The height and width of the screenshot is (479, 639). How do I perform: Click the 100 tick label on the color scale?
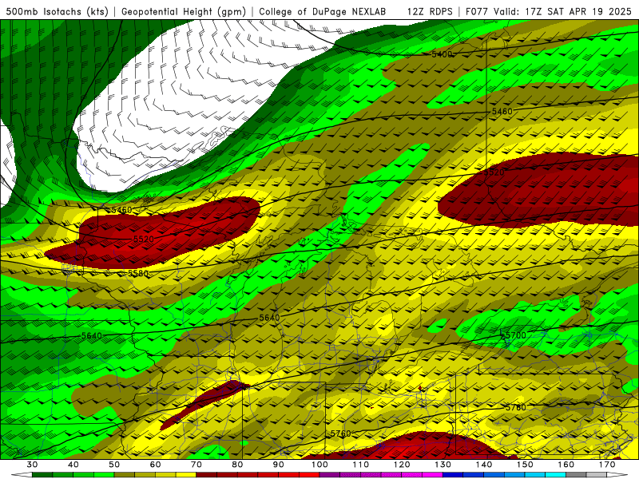(x=319, y=465)
